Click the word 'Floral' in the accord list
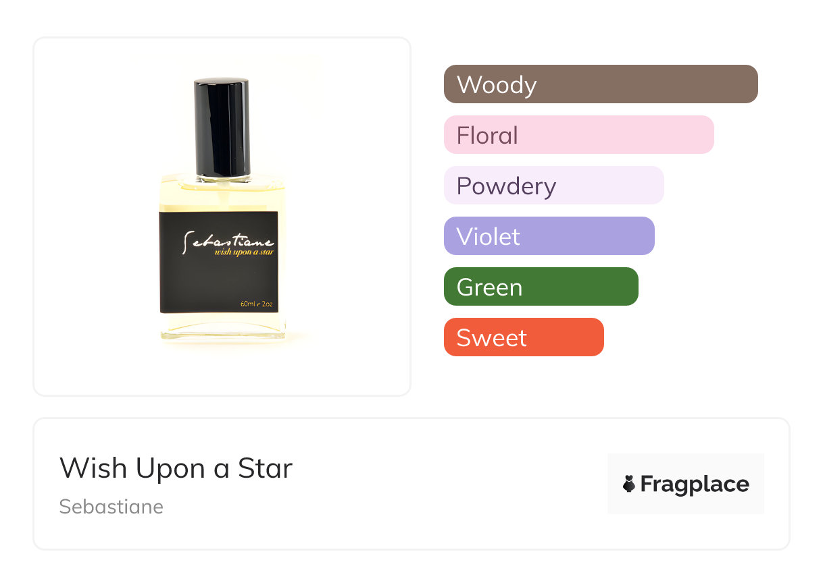 pyautogui.click(x=487, y=136)
